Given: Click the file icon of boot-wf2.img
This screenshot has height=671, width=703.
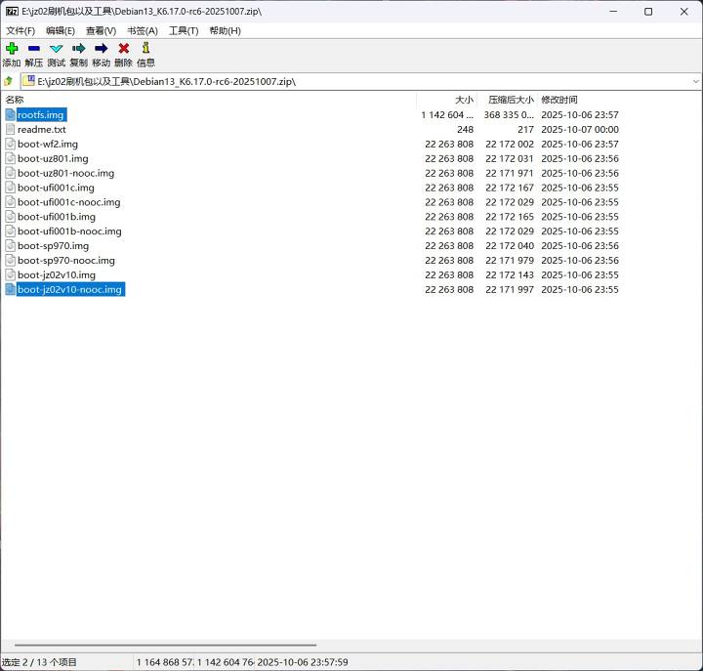Looking at the screenshot, I should pos(11,144).
